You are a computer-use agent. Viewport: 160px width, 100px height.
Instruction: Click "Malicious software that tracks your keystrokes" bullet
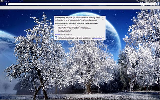click(x=74, y=29)
